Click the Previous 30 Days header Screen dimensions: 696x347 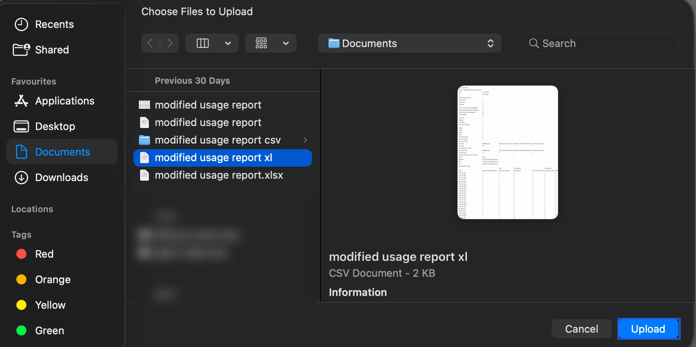[x=192, y=81]
